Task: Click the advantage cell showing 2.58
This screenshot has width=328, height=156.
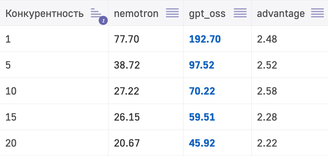Action: 267,91
